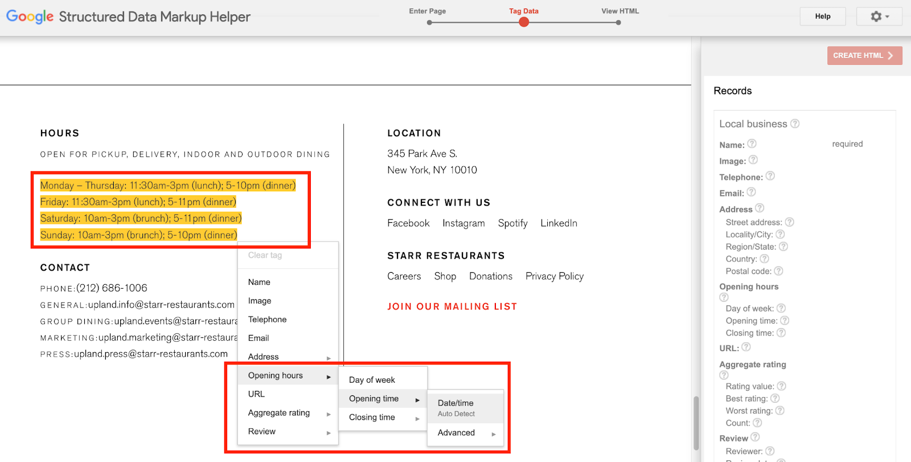This screenshot has height=462, width=911.
Task: Click upland.press@starr-restaurants.com email
Action: coord(151,354)
